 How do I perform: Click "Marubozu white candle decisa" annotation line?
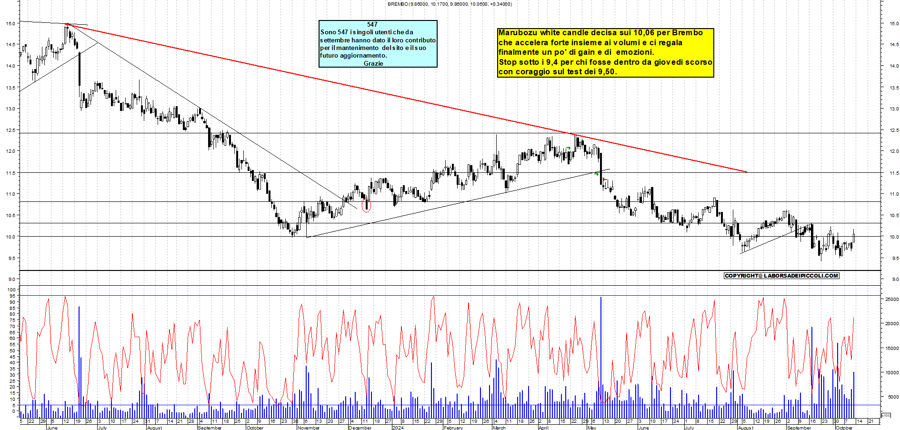[600, 33]
